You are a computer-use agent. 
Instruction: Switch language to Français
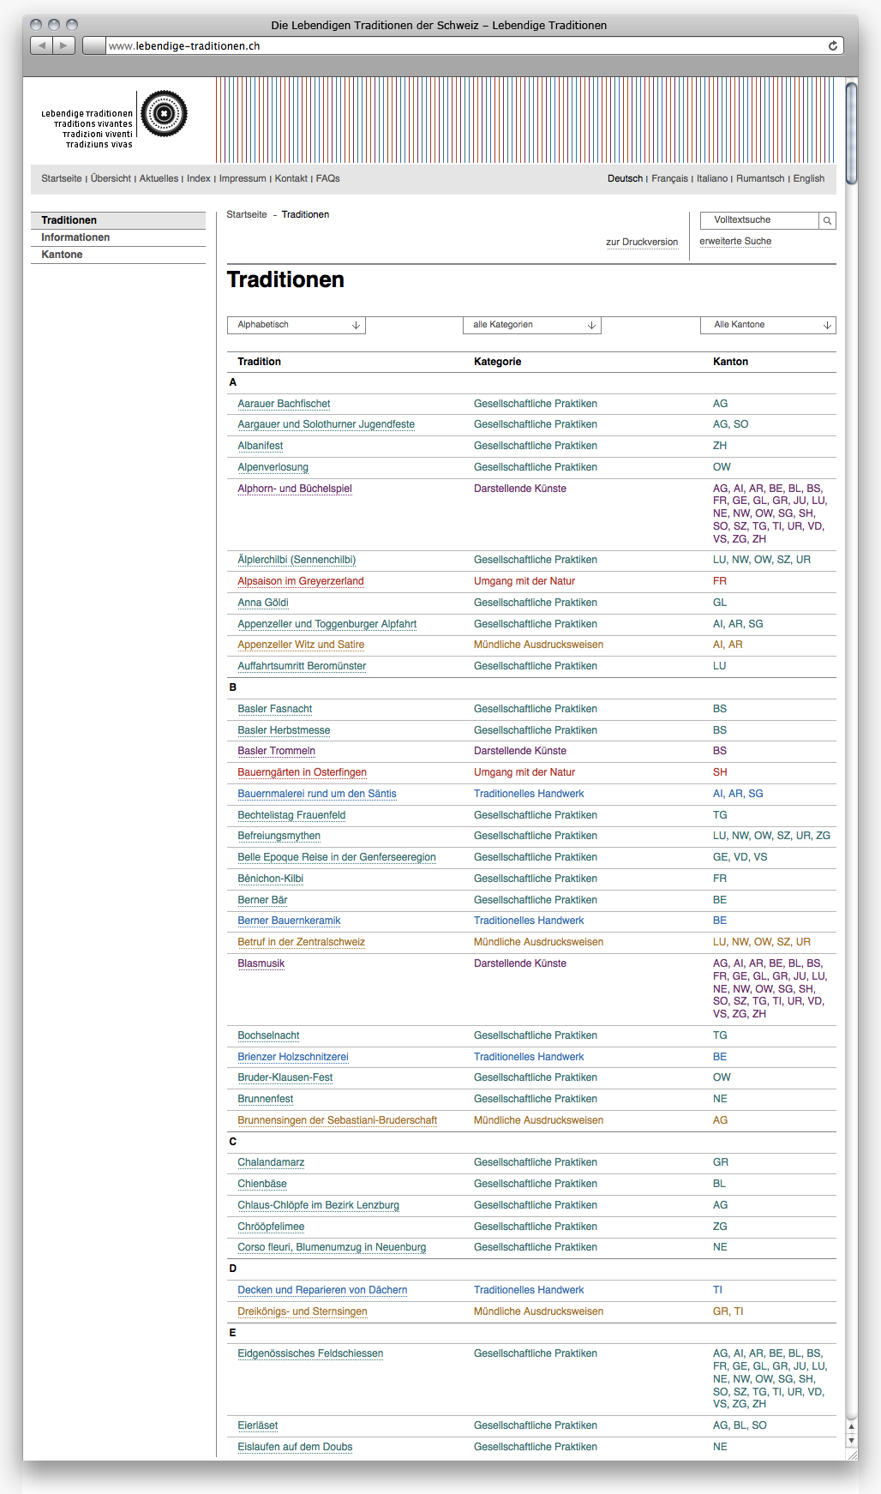tap(669, 178)
